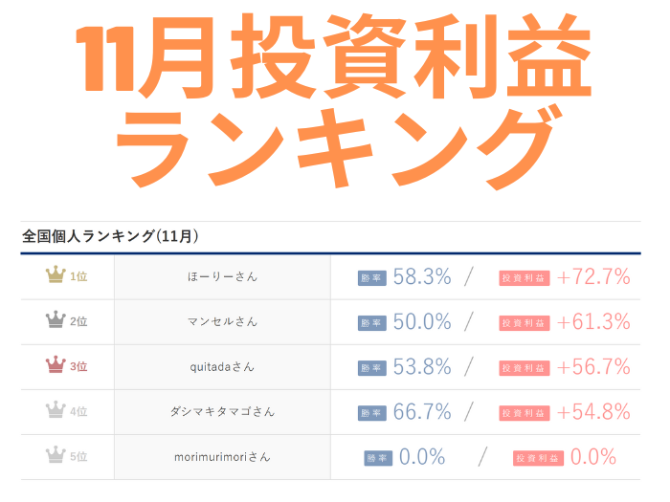The height and width of the screenshot is (502, 670).
Task: Click the red crown icon for 3位
Action: tap(55, 366)
